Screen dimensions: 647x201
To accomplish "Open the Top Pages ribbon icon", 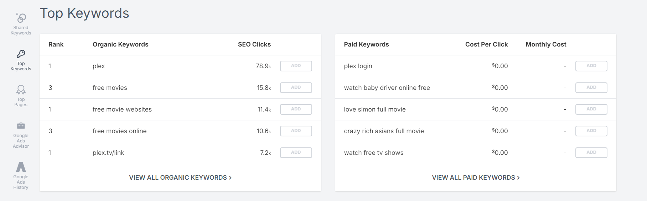I will click(x=21, y=89).
